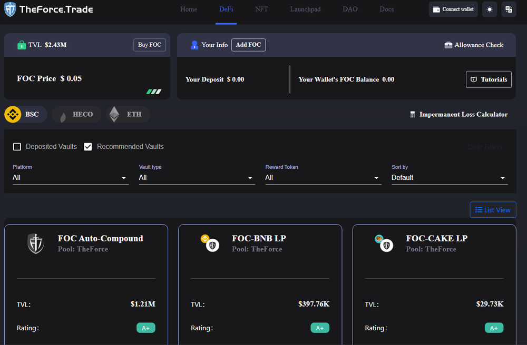Image resolution: width=527 pixels, height=345 pixels.
Task: Open the Vault type dropdown
Action: [x=197, y=178]
